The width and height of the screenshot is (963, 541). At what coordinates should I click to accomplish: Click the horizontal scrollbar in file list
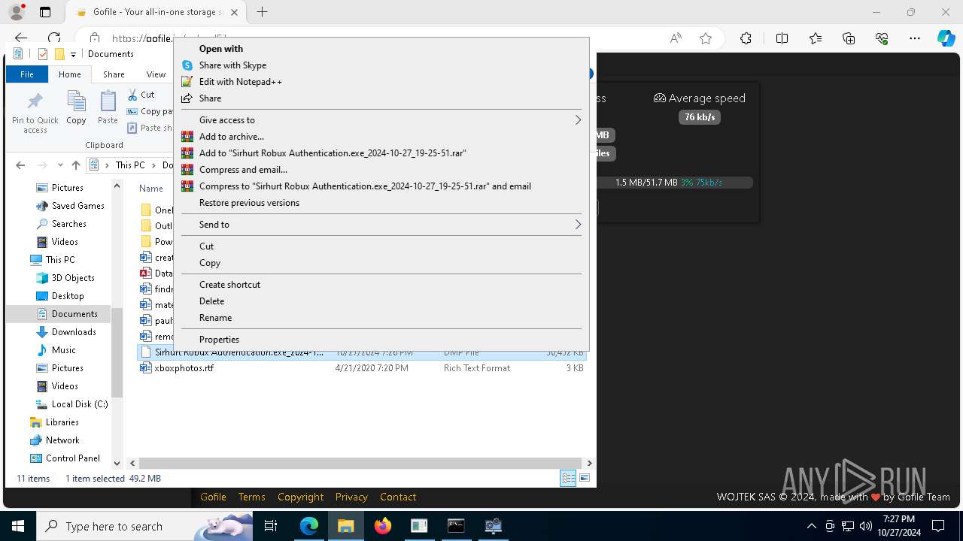[360, 464]
